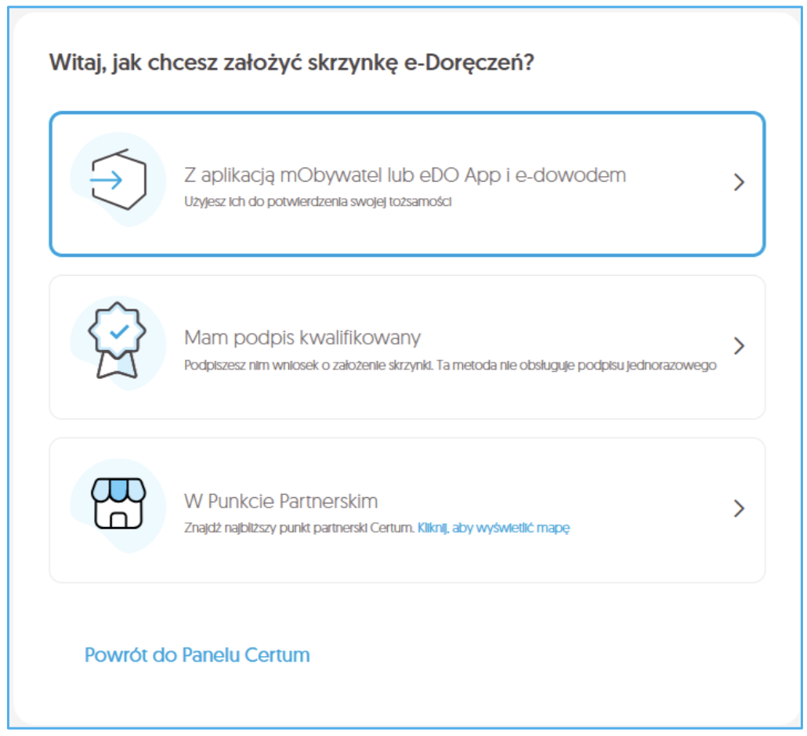Go back via "Powrót do Panelu Certum"
Screen dimensions: 807x736
point(197,655)
